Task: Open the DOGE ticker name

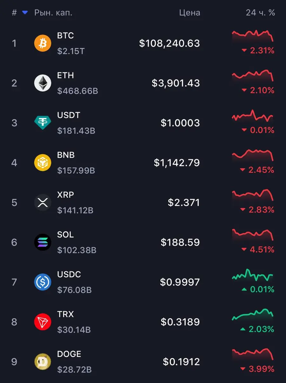Action: [69, 354]
